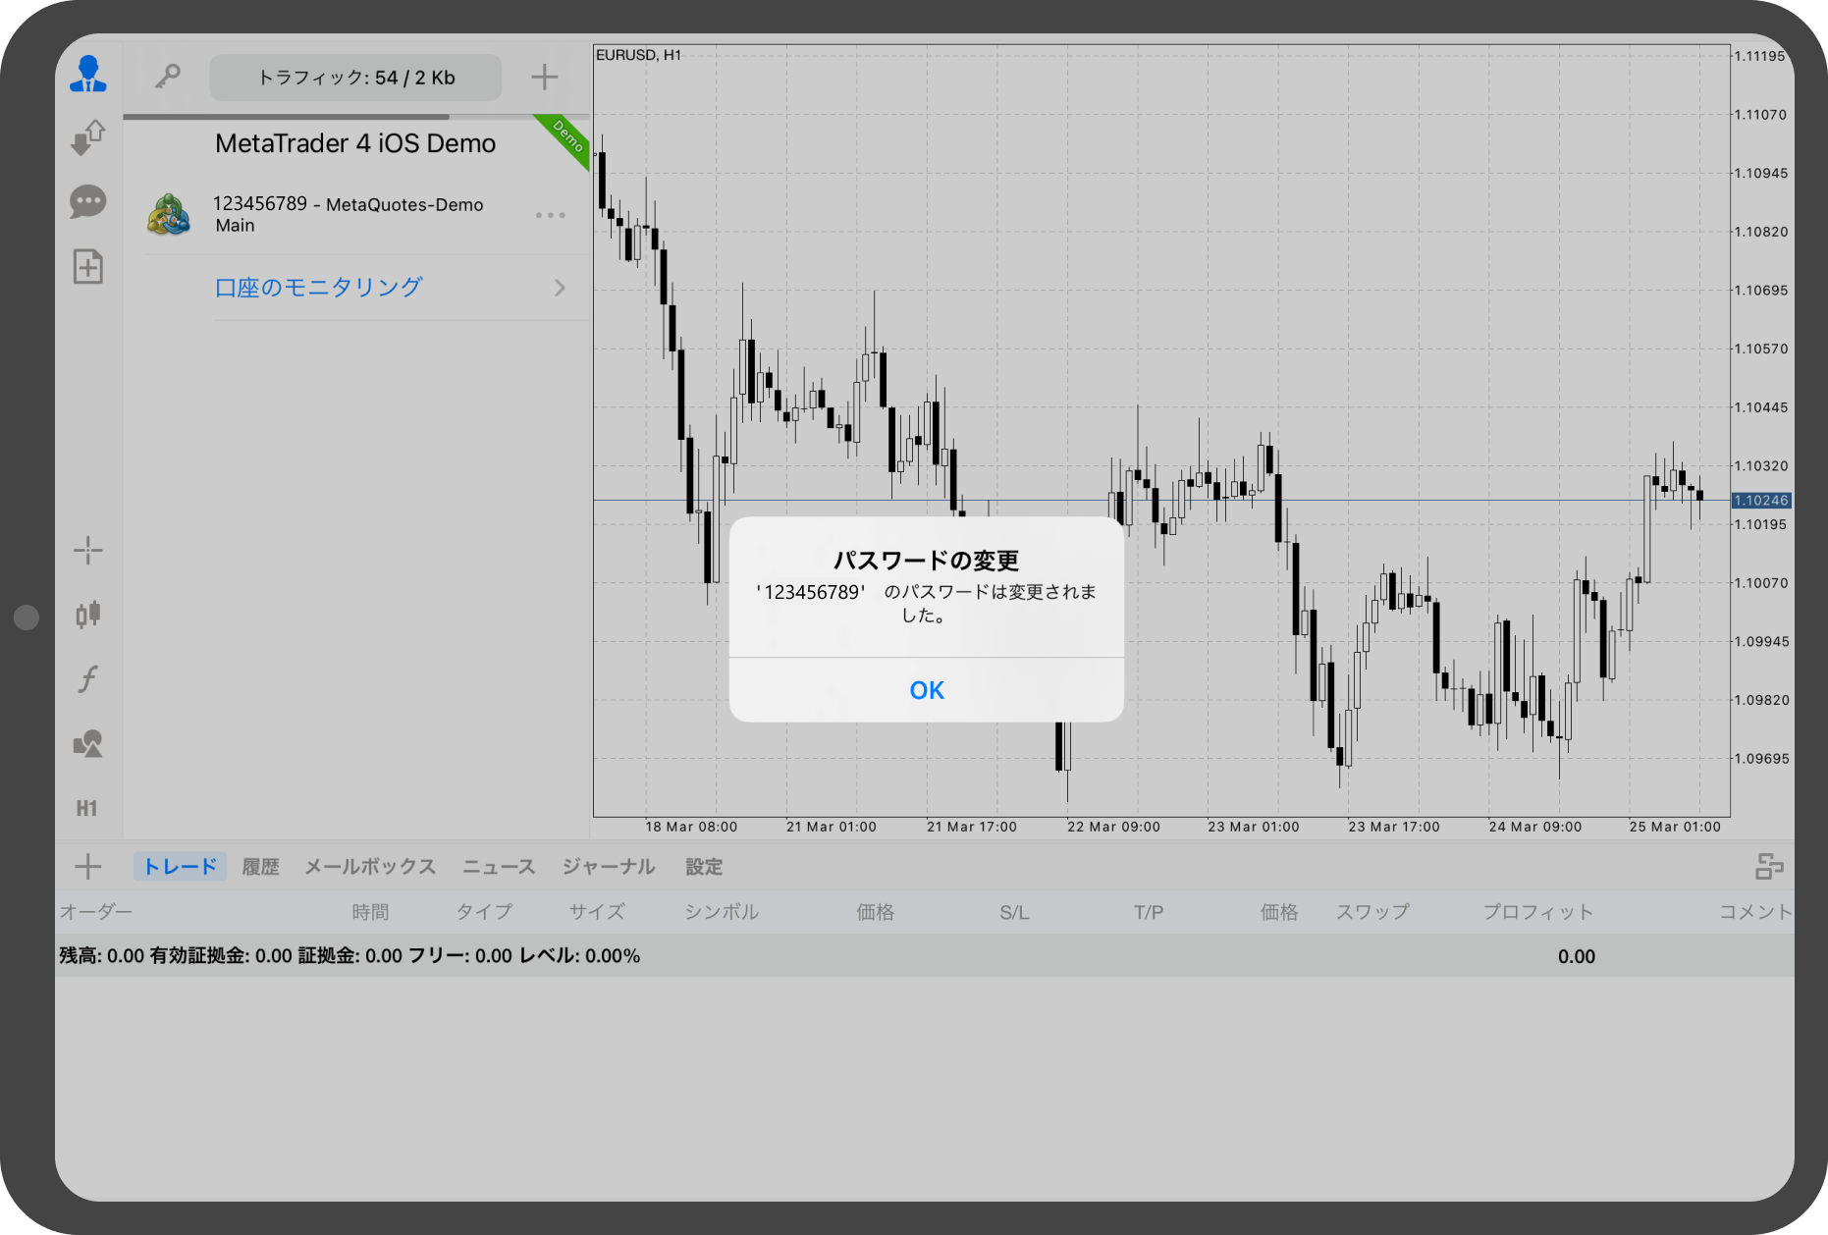Enable the crosshair tool
Screen dimensions: 1828x1235
click(x=88, y=551)
